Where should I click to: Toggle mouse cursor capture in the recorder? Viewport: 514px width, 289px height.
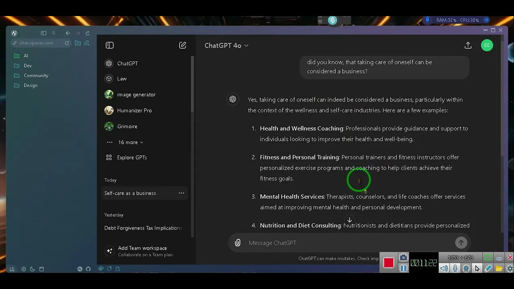(477, 269)
